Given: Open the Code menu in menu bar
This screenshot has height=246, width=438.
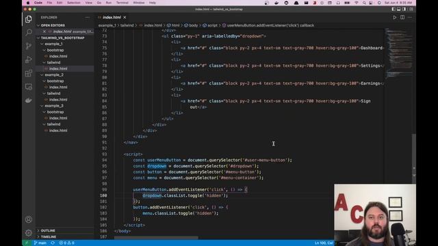Looking at the screenshot, I should coord(38,3).
